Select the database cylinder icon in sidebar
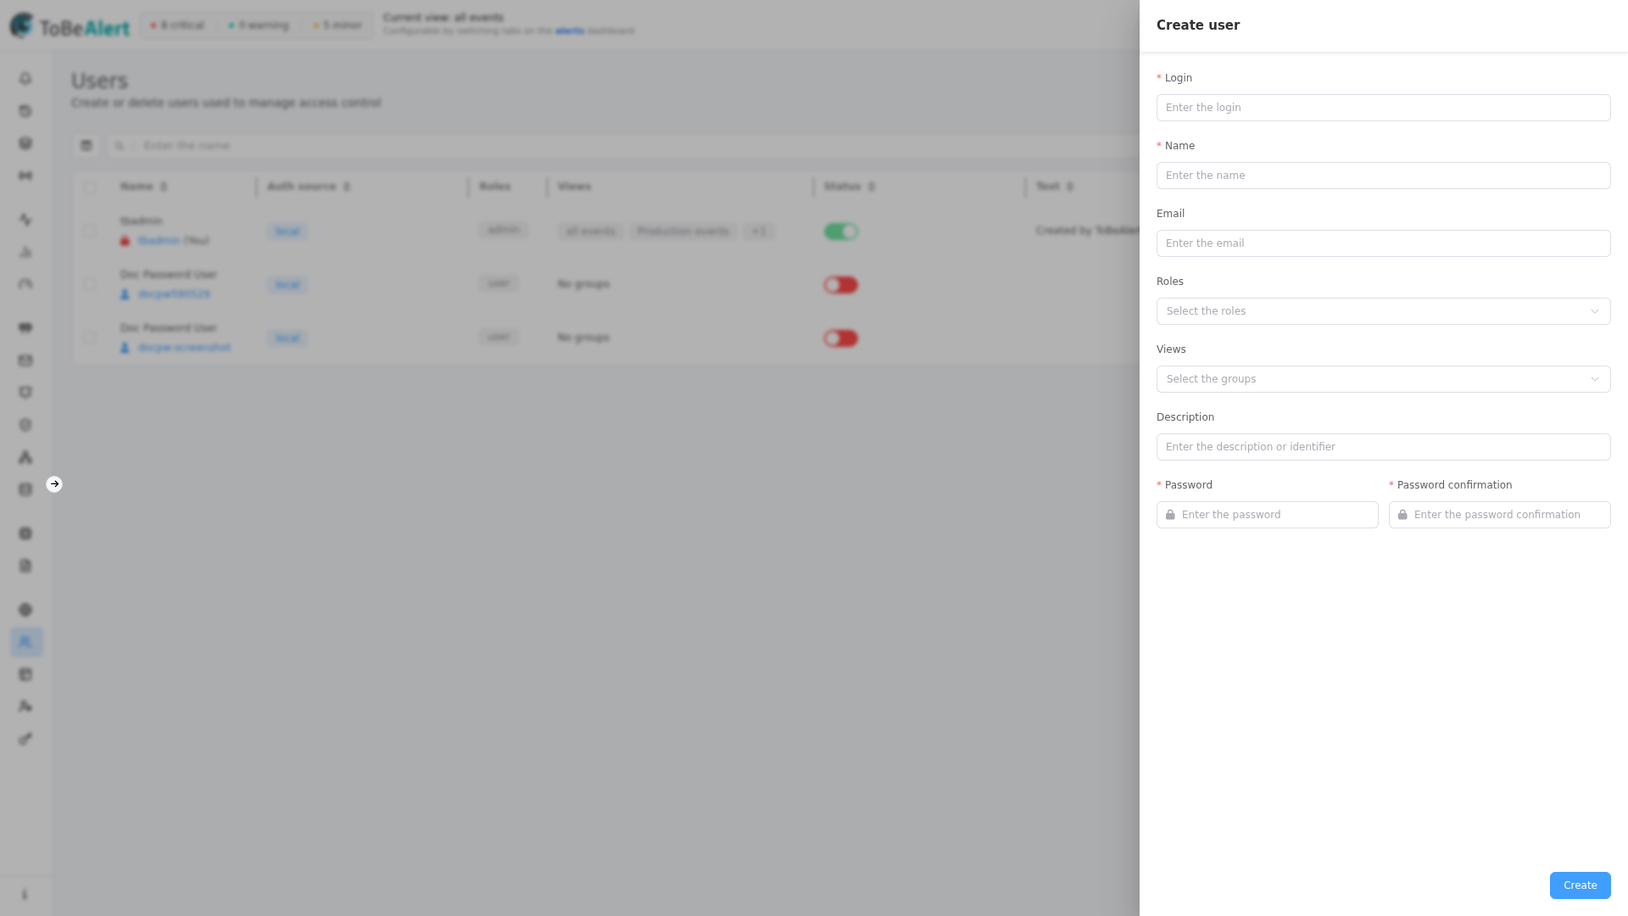Screen dimensions: 1628x916 pos(25,489)
